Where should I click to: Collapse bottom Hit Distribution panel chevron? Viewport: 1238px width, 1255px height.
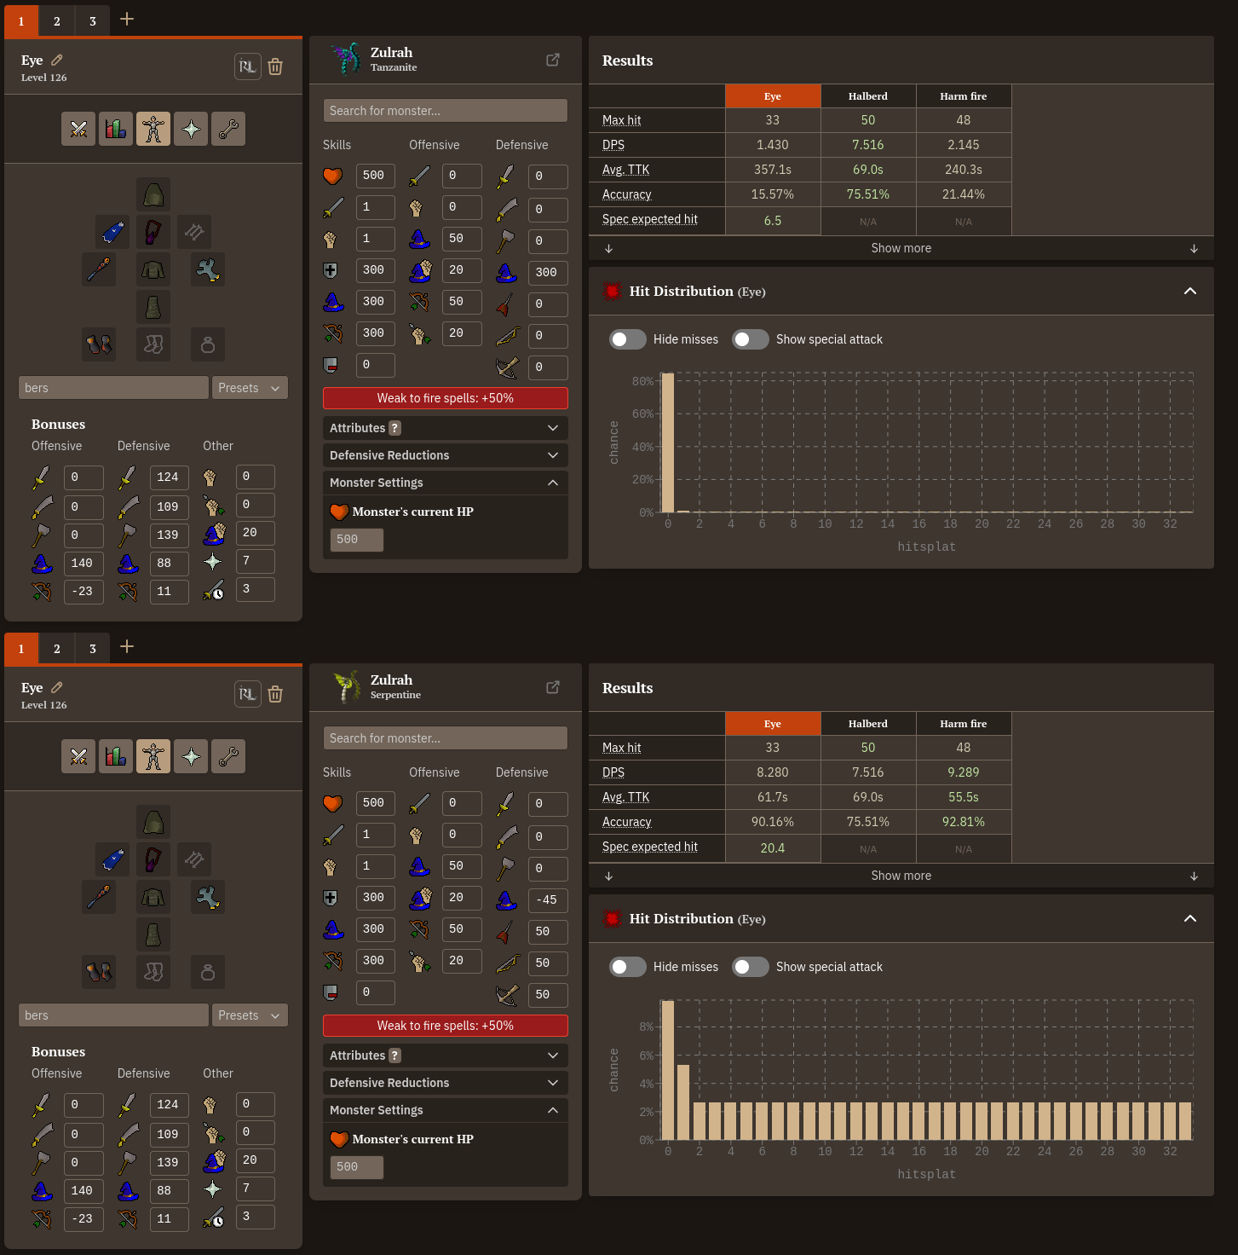point(1190,919)
